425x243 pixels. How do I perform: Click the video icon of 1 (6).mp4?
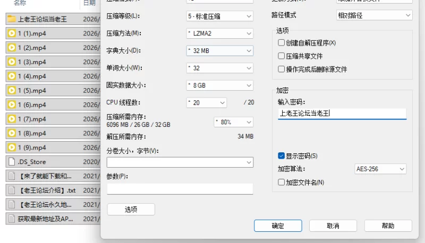coord(12,105)
